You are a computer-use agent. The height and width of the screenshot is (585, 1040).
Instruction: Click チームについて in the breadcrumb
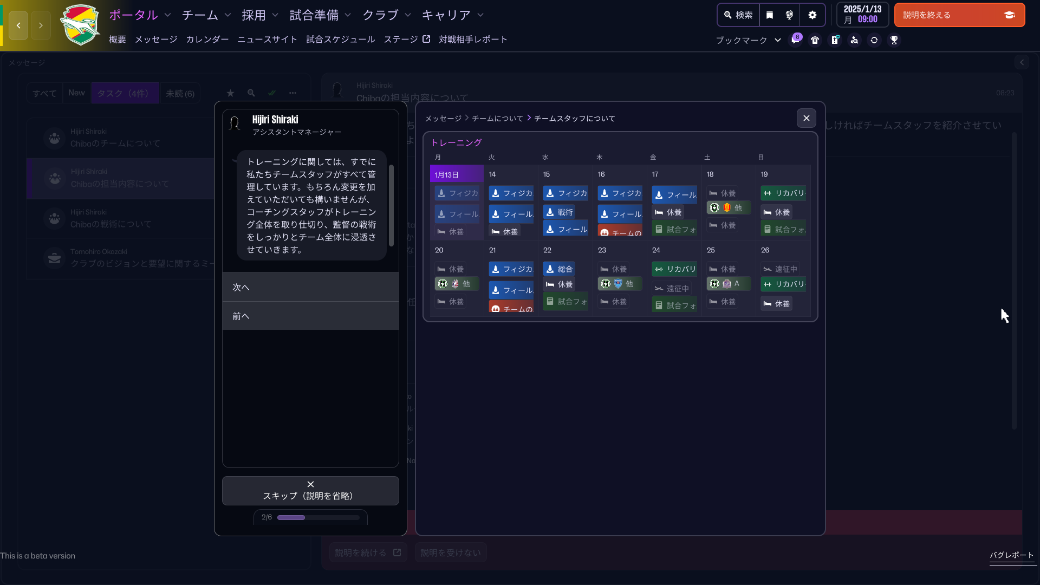point(498,118)
